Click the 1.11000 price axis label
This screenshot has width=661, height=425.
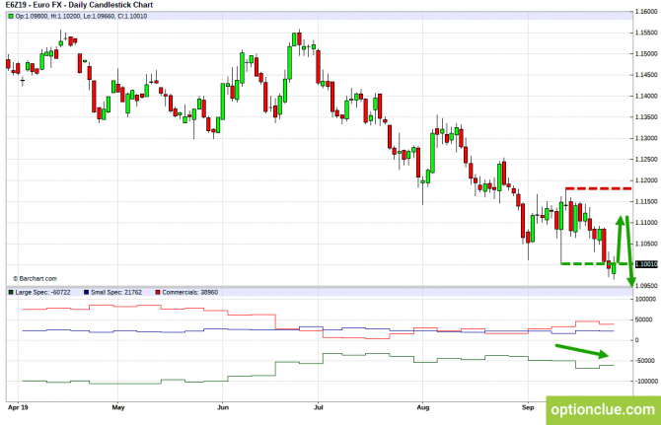pos(646,223)
